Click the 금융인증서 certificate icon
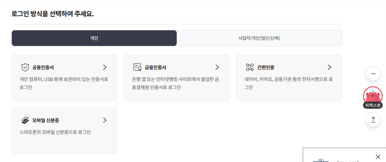Screen dimensions: 386x162 click(x=137, y=67)
